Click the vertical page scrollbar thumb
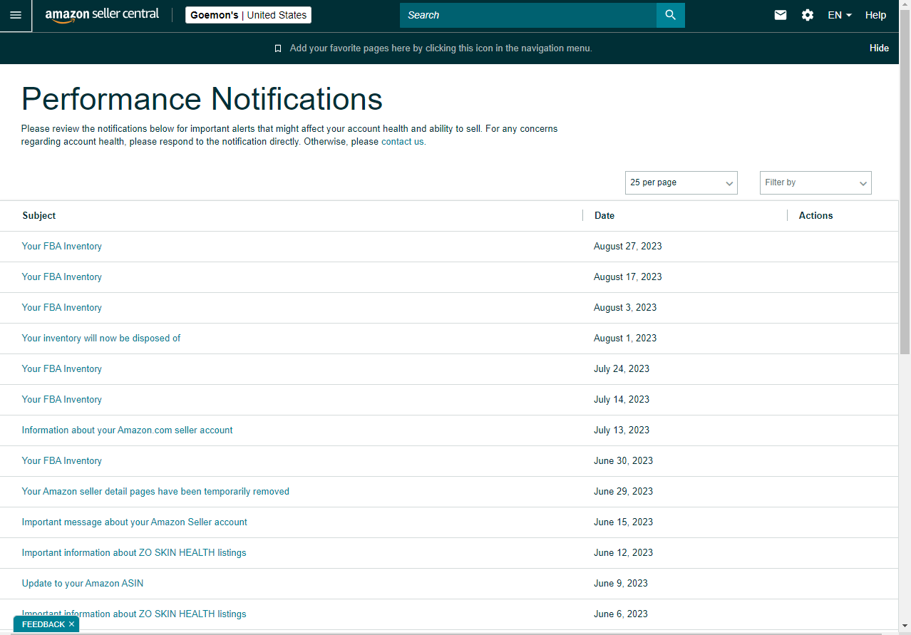Screen dimensions: 911x635 (905, 182)
